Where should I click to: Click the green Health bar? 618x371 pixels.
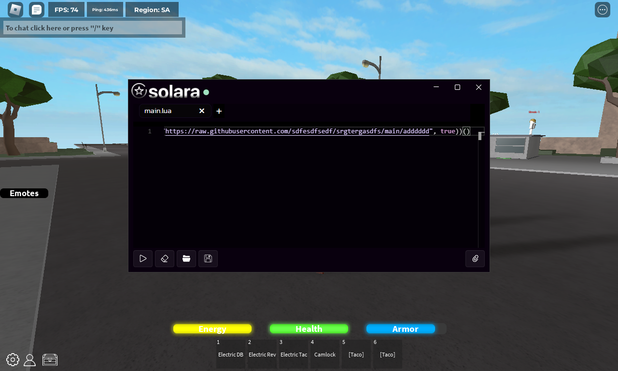309,329
